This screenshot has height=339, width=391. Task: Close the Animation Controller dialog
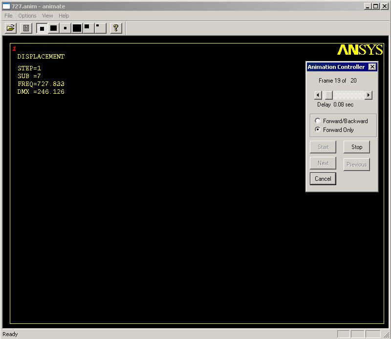(x=372, y=67)
